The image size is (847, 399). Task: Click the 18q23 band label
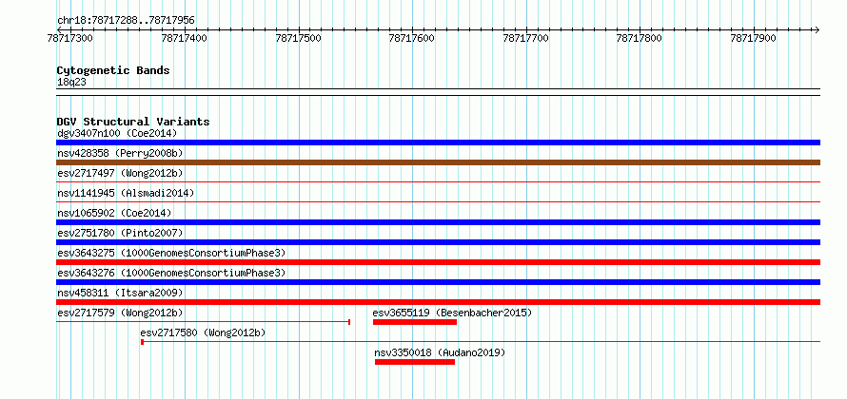coord(71,82)
